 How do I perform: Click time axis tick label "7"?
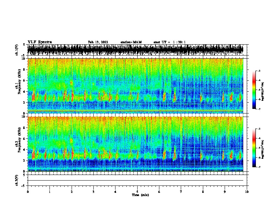(181, 192)
